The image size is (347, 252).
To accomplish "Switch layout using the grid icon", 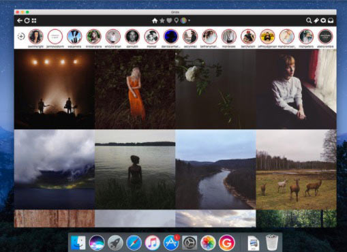I will tap(34, 20).
